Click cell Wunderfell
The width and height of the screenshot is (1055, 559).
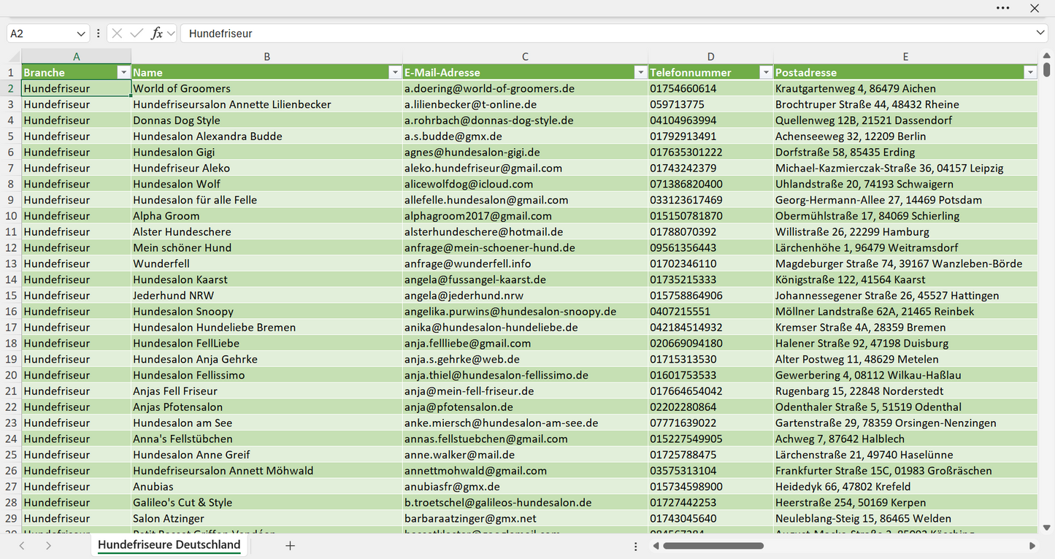pos(267,263)
